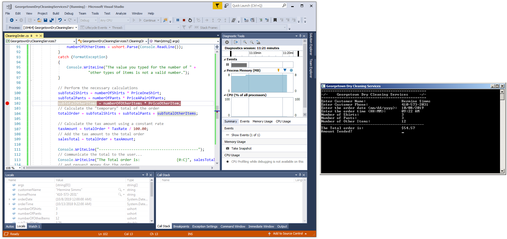507x239 pixels.
Task: Open the Team menu
Action: pos(82,13)
